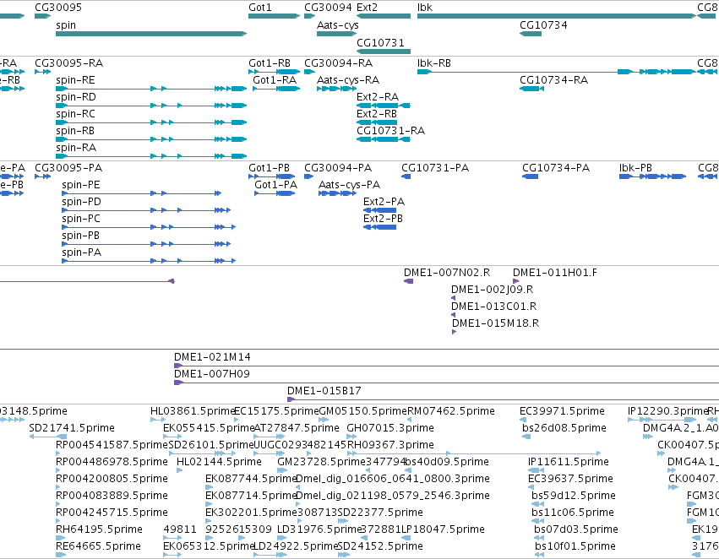Viewport: 719px width, 559px height.
Task: Select EST EC39637.5prime
Action: point(570,480)
